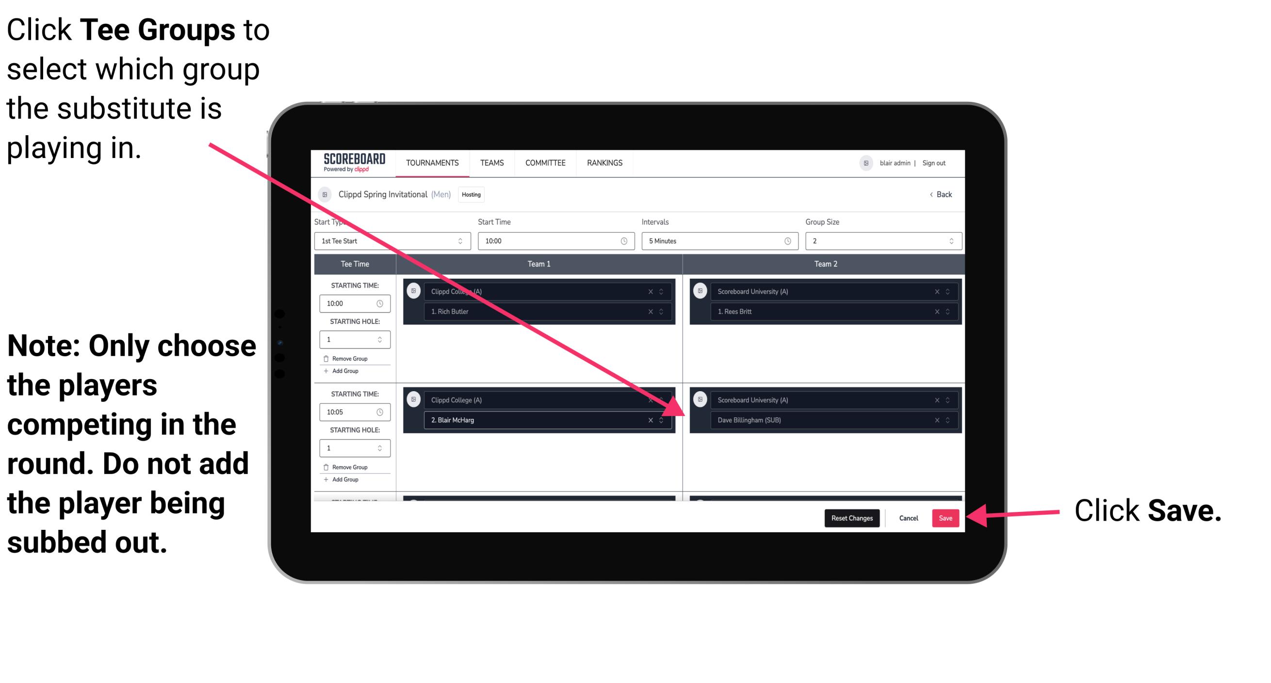The height and width of the screenshot is (683, 1271).
Task: Select the TEAMS tab
Action: (x=491, y=162)
